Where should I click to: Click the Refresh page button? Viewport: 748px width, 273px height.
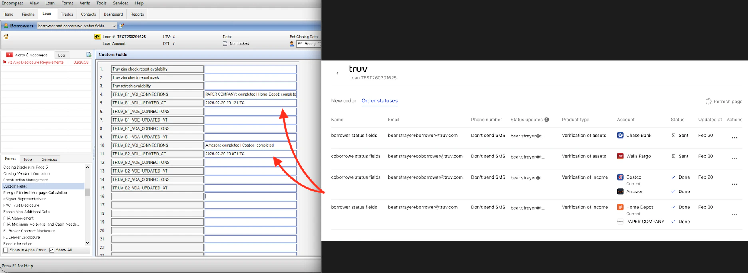coord(724,102)
